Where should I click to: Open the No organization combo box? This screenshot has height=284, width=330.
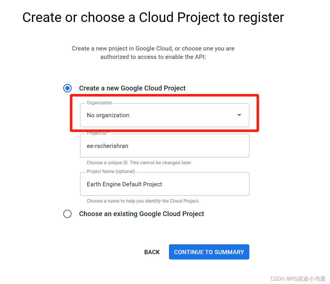click(x=161, y=115)
